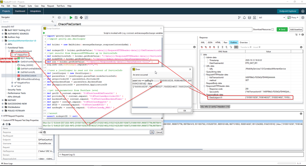Click Add Assertion button
Image resolution: width=306 pixels, height=166 pixels.
pyautogui.click(x=296, y=29)
